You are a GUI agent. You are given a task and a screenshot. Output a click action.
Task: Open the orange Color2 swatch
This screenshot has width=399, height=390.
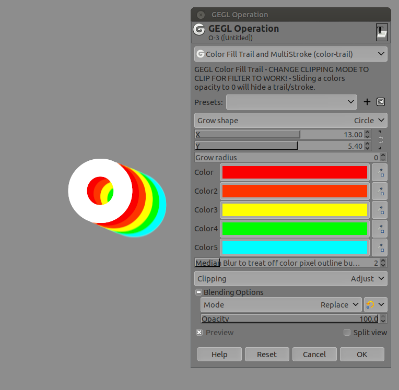[295, 191]
